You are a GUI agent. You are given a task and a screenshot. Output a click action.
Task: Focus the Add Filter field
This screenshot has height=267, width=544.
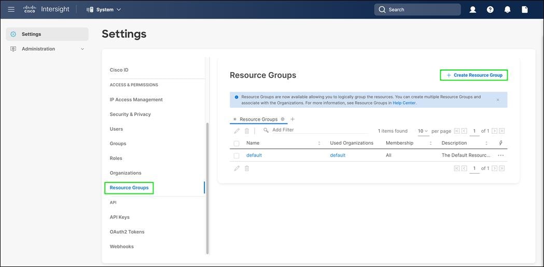pos(319,130)
